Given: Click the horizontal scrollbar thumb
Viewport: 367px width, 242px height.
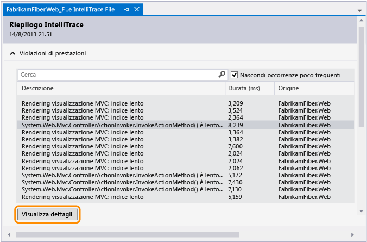Looking at the screenshot, I should 128,235.
